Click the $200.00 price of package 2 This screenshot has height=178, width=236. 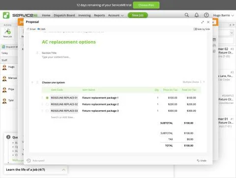(x=173, y=104)
